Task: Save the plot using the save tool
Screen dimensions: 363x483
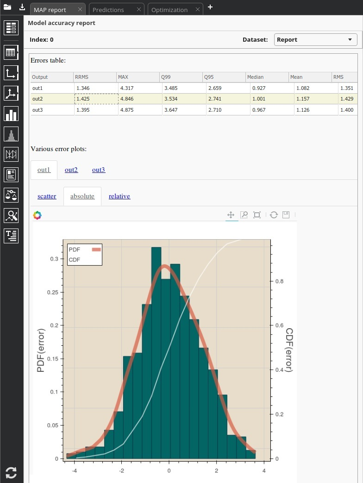Action: [286, 215]
